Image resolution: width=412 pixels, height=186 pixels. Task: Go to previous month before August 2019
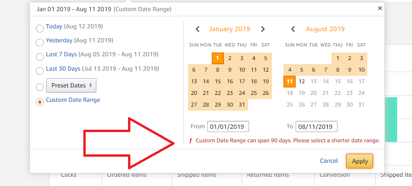coord(293,29)
